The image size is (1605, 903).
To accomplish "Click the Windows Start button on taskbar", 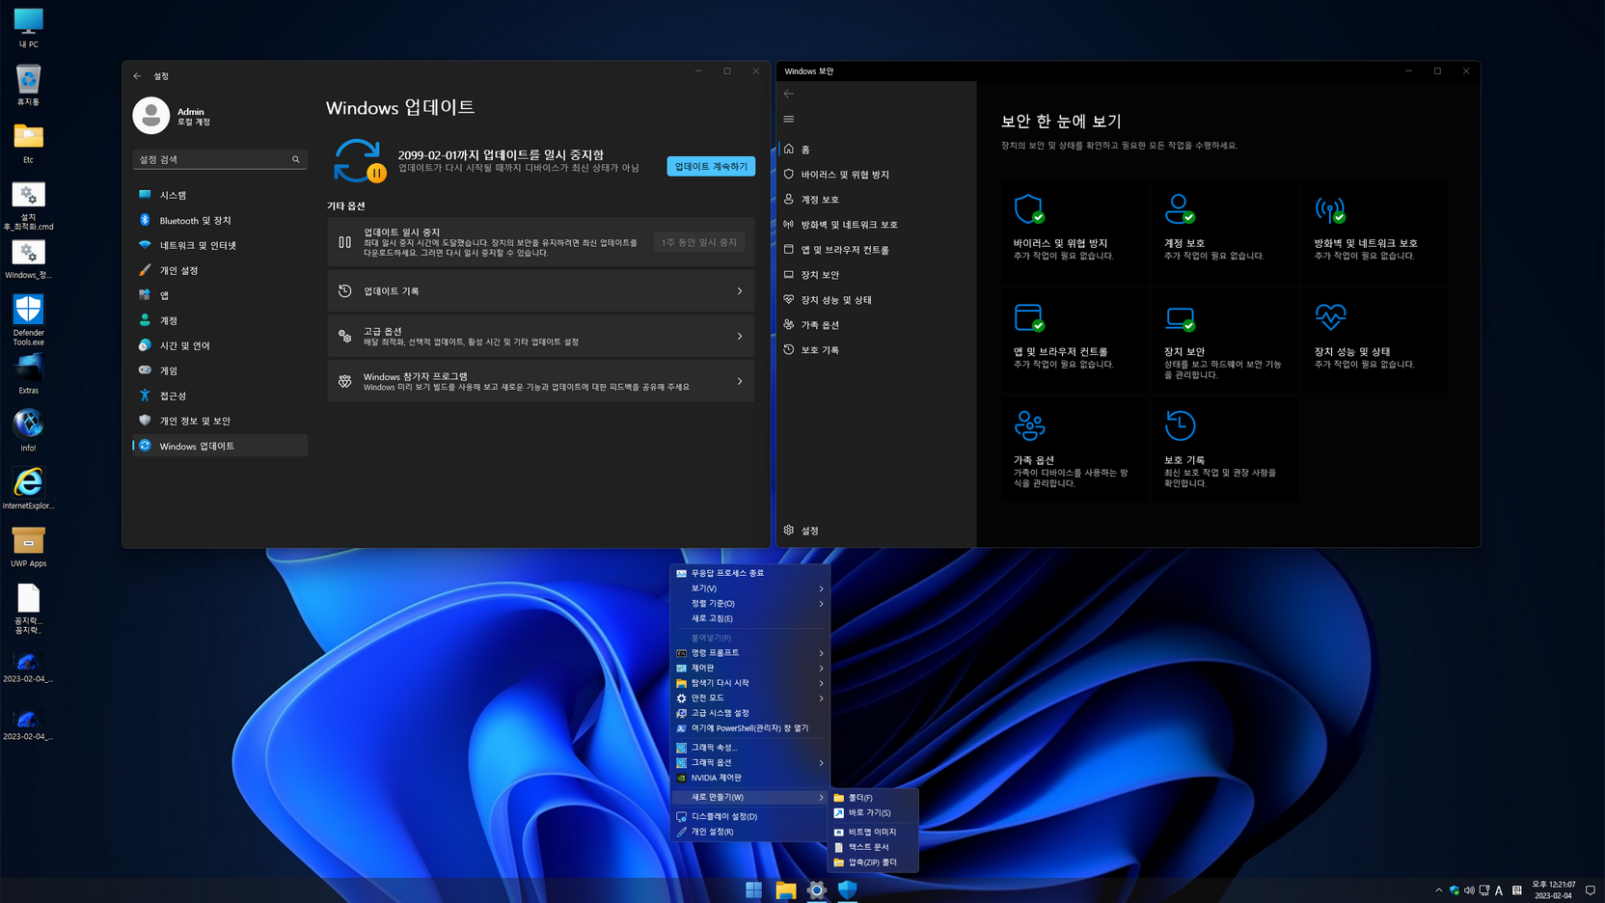I will tap(754, 890).
